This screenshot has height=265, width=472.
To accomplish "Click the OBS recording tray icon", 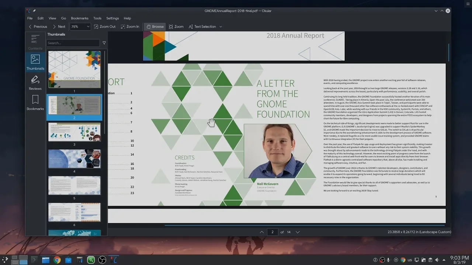I will (382, 260).
